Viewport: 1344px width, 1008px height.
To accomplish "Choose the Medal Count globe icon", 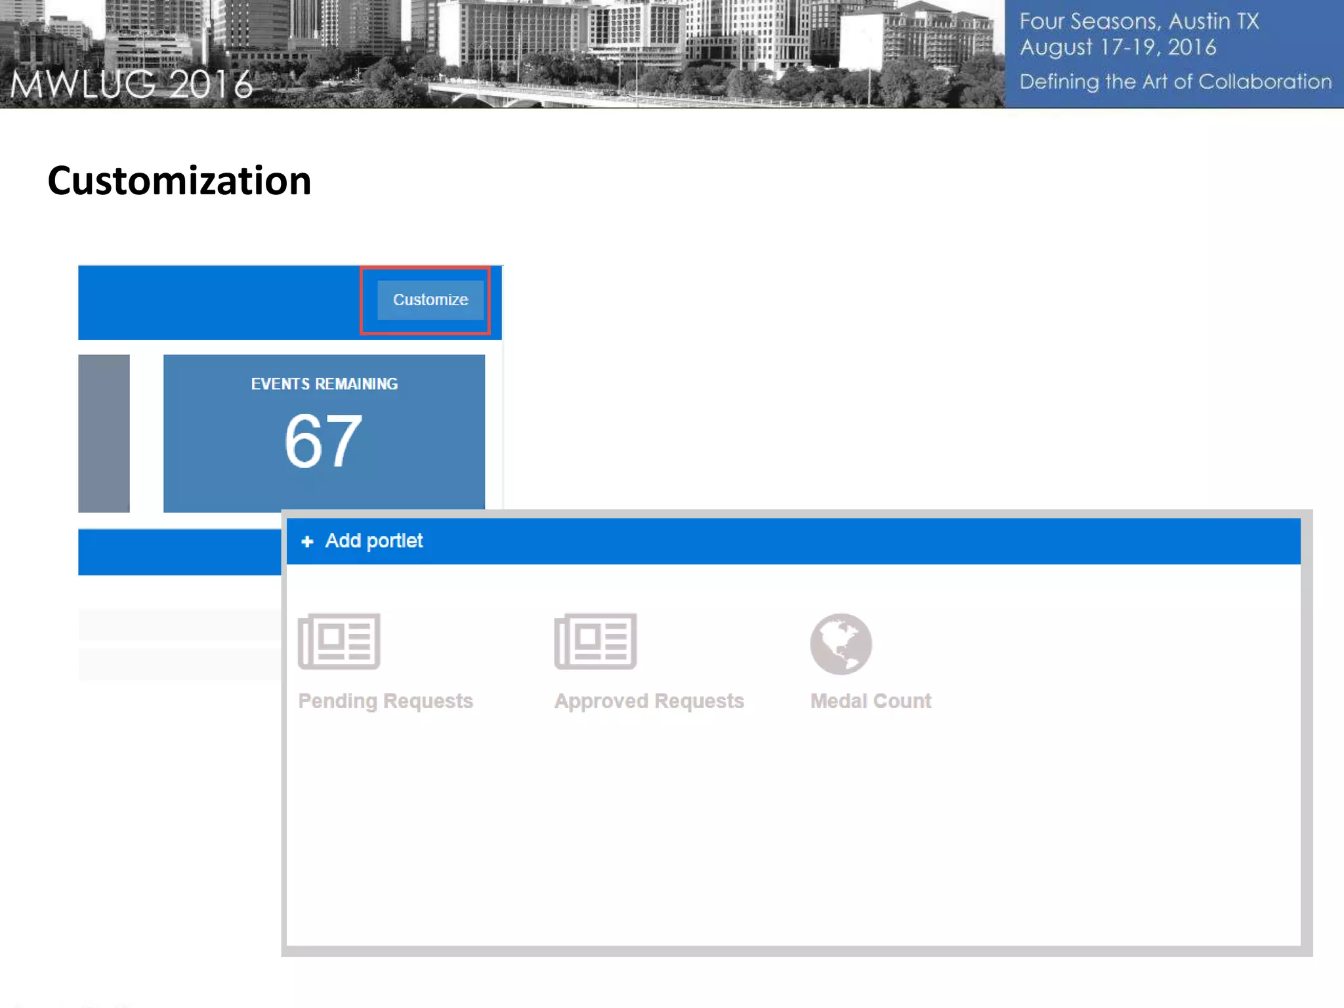I will [840, 644].
